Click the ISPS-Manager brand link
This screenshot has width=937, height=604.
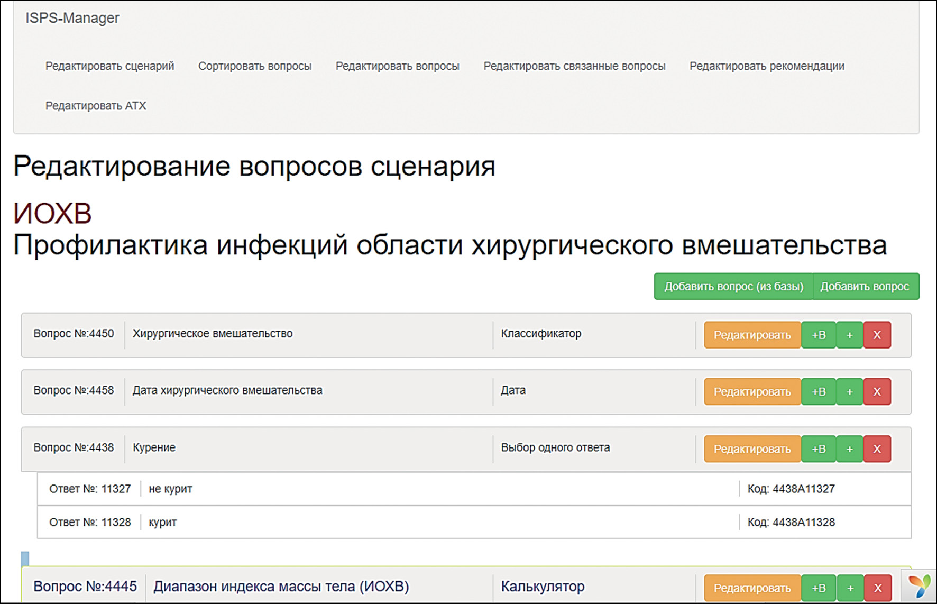pyautogui.click(x=72, y=18)
